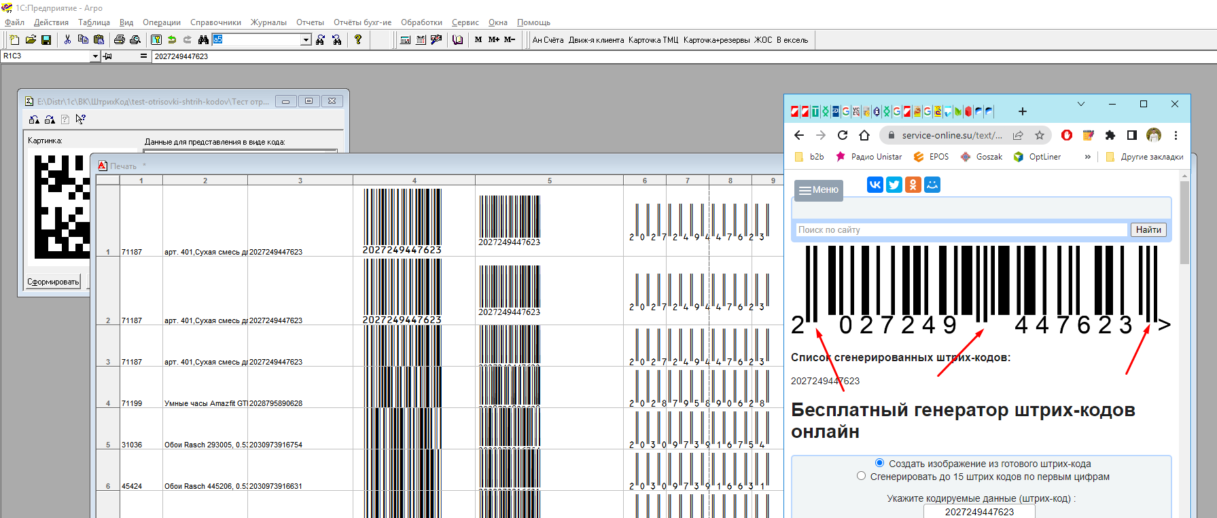Open the Файл menu
This screenshot has height=518, width=1217.
pyautogui.click(x=14, y=22)
